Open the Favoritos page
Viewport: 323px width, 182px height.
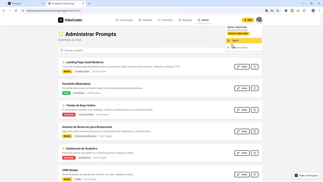[x=165, y=20]
